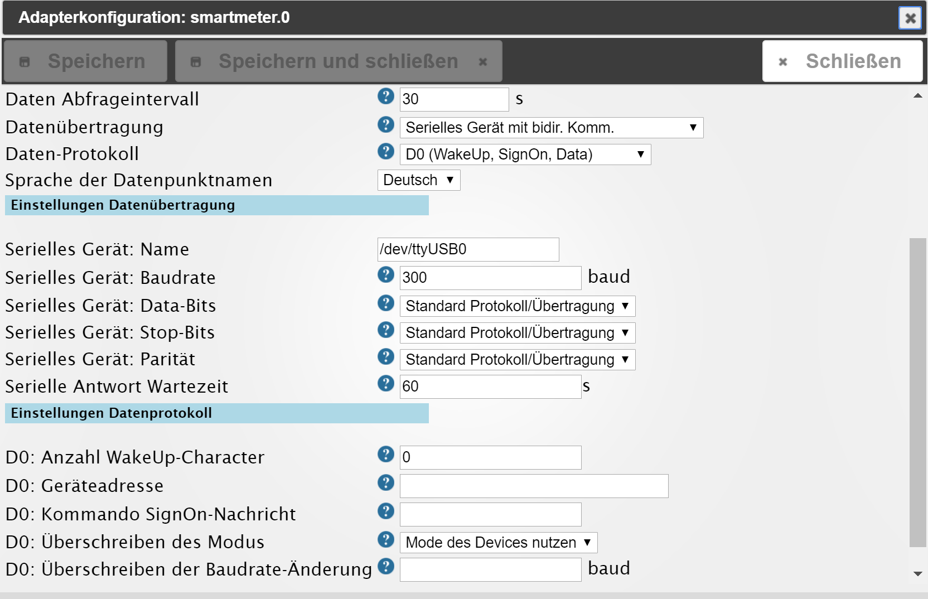
Task: Open help for Serielles Gerät: Data-Bits
Action: [385, 303]
